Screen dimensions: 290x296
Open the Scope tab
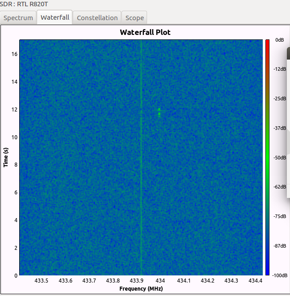[134, 18]
